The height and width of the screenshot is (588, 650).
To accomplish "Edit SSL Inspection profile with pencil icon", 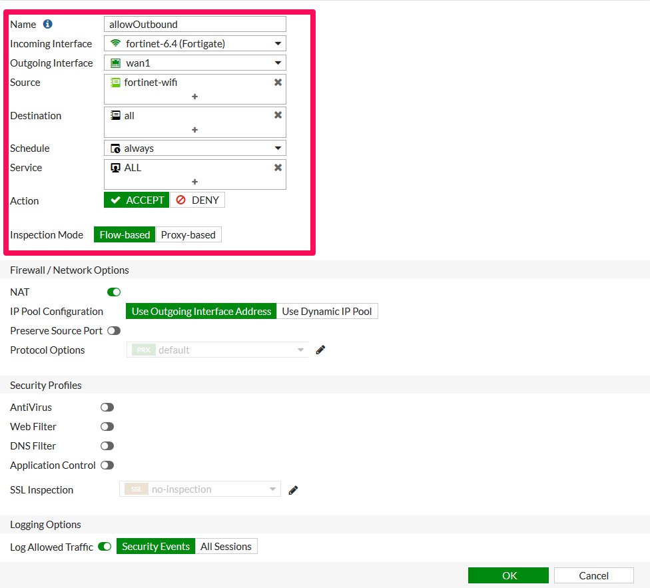I will pos(293,490).
